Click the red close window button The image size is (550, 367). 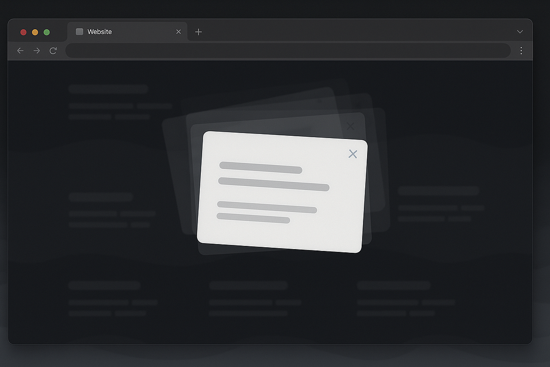[x=23, y=32]
